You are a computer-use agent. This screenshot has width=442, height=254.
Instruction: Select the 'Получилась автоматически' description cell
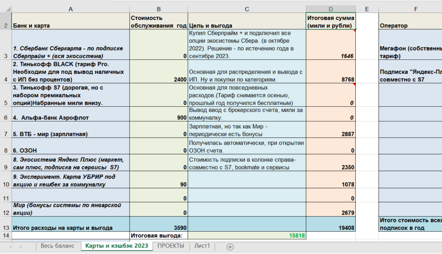coord(247,146)
